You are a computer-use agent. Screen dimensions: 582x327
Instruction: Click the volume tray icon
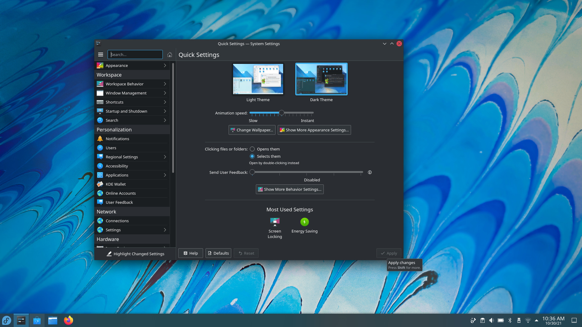[491, 320]
